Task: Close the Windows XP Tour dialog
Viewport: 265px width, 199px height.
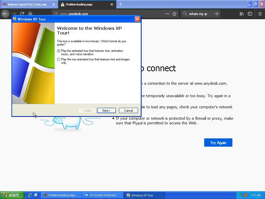Action: click(x=137, y=19)
